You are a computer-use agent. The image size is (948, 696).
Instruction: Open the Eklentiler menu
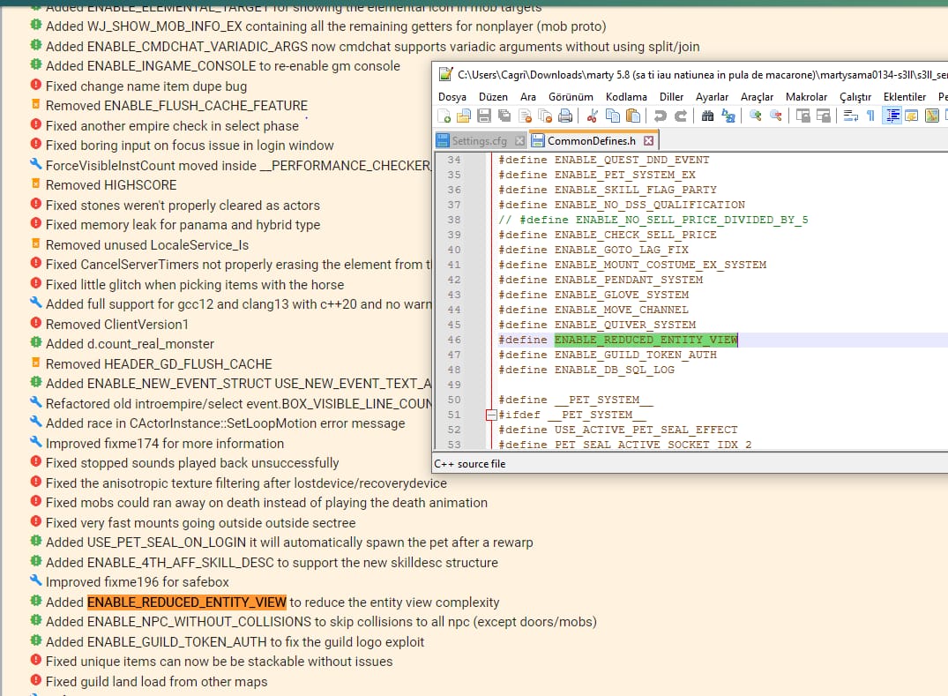coord(905,97)
